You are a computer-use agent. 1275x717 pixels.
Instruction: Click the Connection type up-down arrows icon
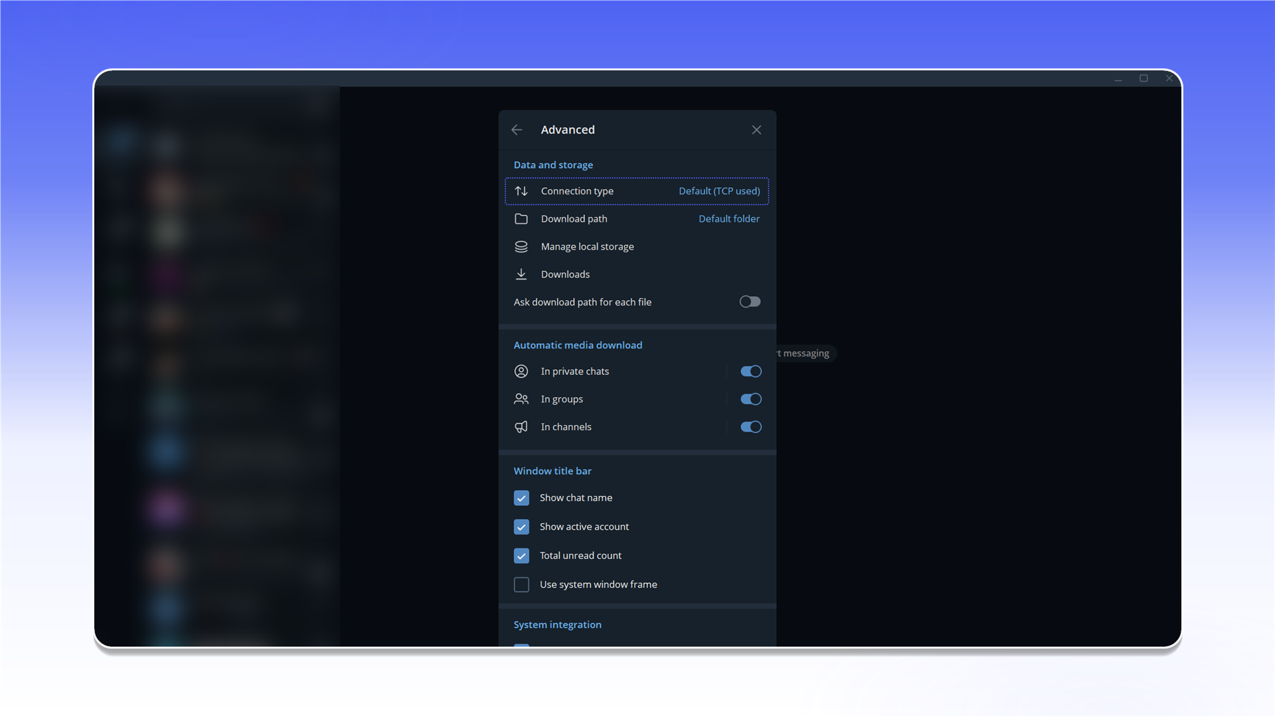click(x=521, y=191)
